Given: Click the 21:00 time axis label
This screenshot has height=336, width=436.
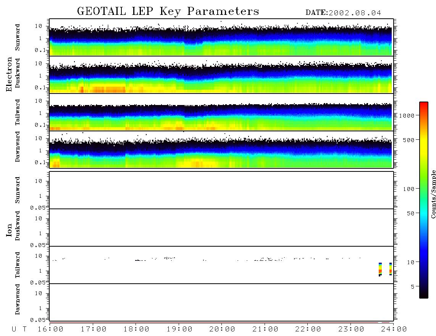Looking at the screenshot, I should pos(265,329).
